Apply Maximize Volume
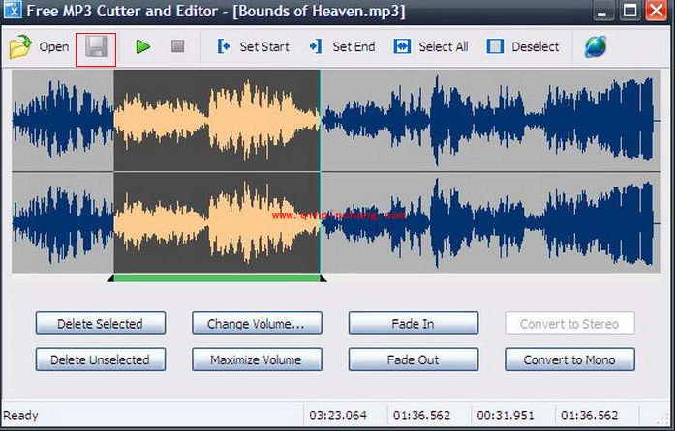Screen dimensions: 677x431 [x=257, y=359]
